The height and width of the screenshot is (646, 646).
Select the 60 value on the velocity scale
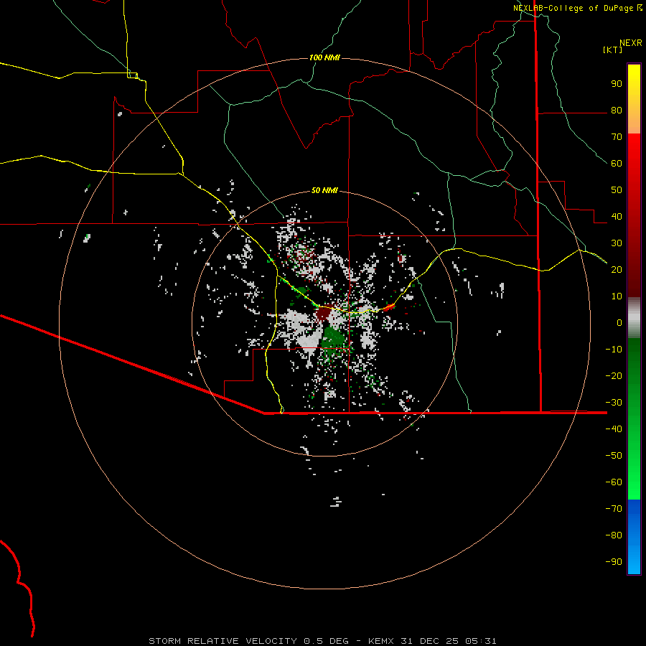click(x=617, y=164)
